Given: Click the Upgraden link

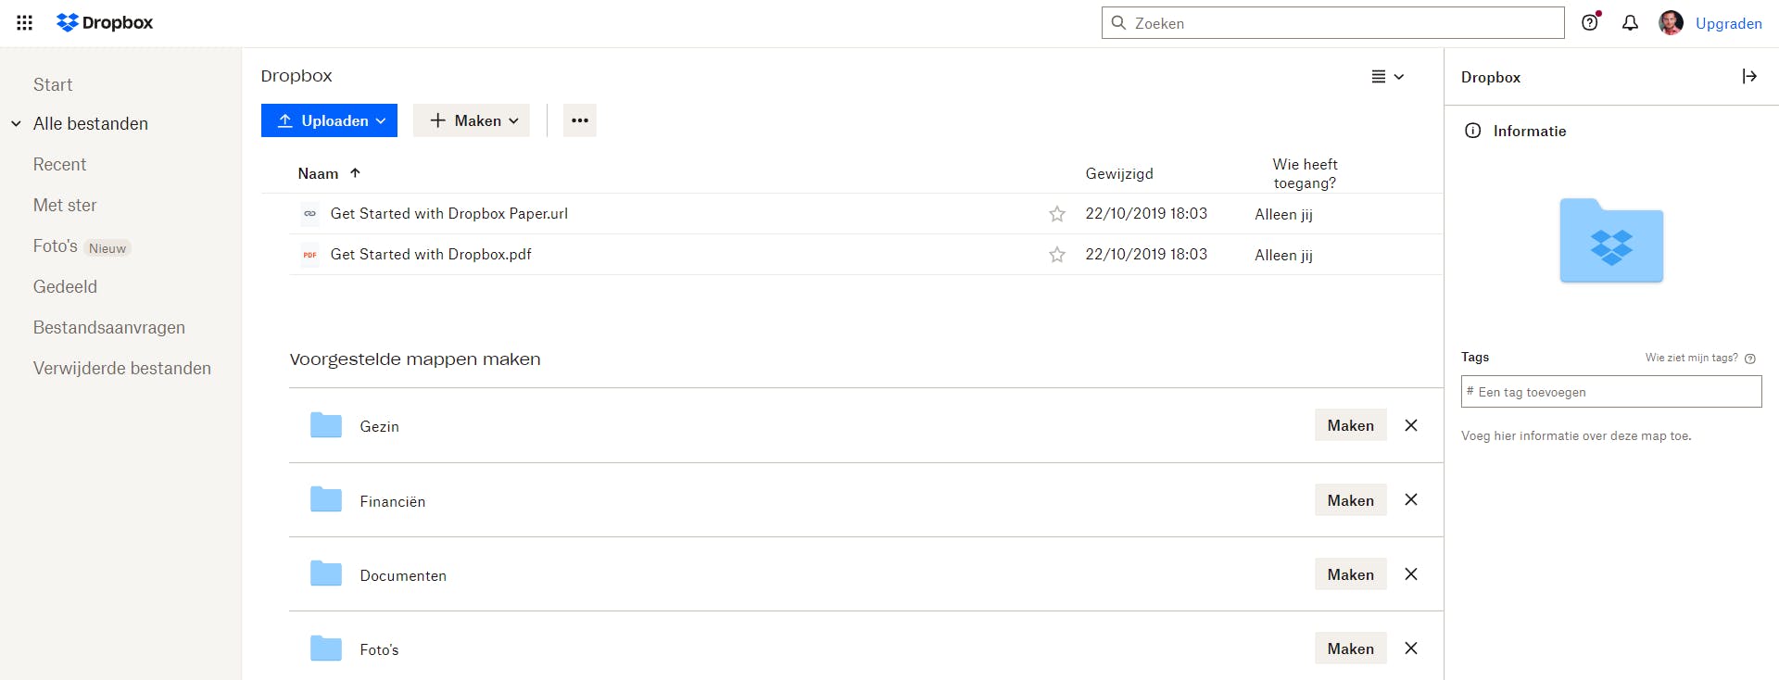Looking at the screenshot, I should point(1728,23).
